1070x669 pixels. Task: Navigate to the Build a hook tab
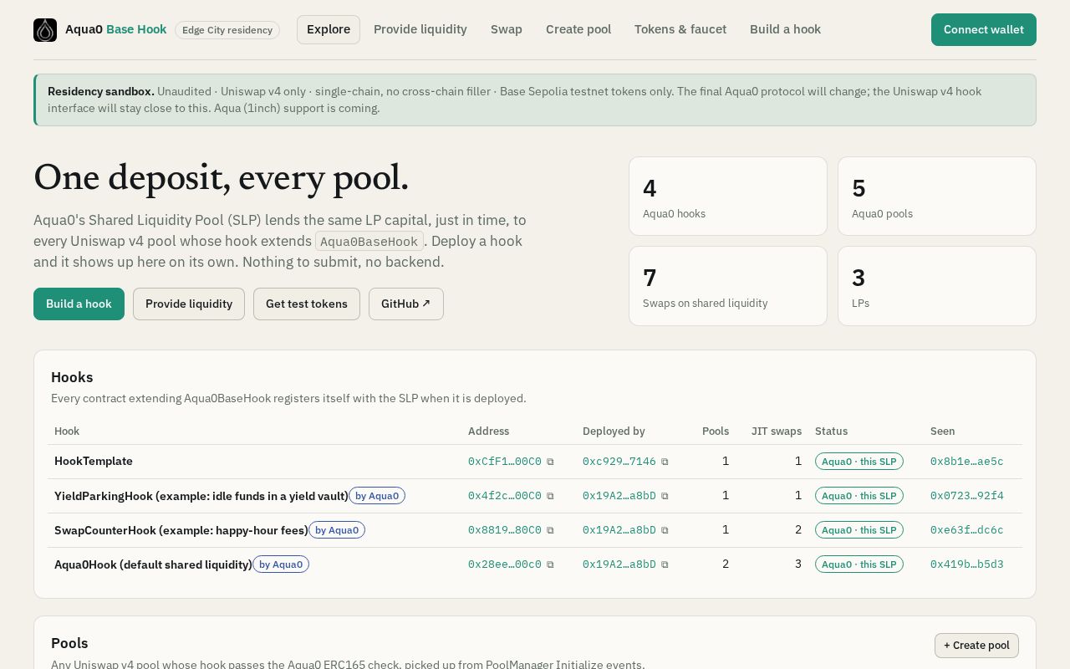[785, 29]
